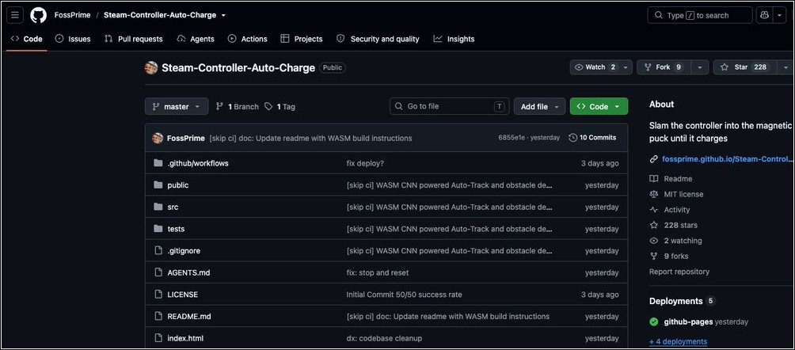Open latest commit message about WASM build instructions
The height and width of the screenshot is (350, 795).
click(310, 138)
